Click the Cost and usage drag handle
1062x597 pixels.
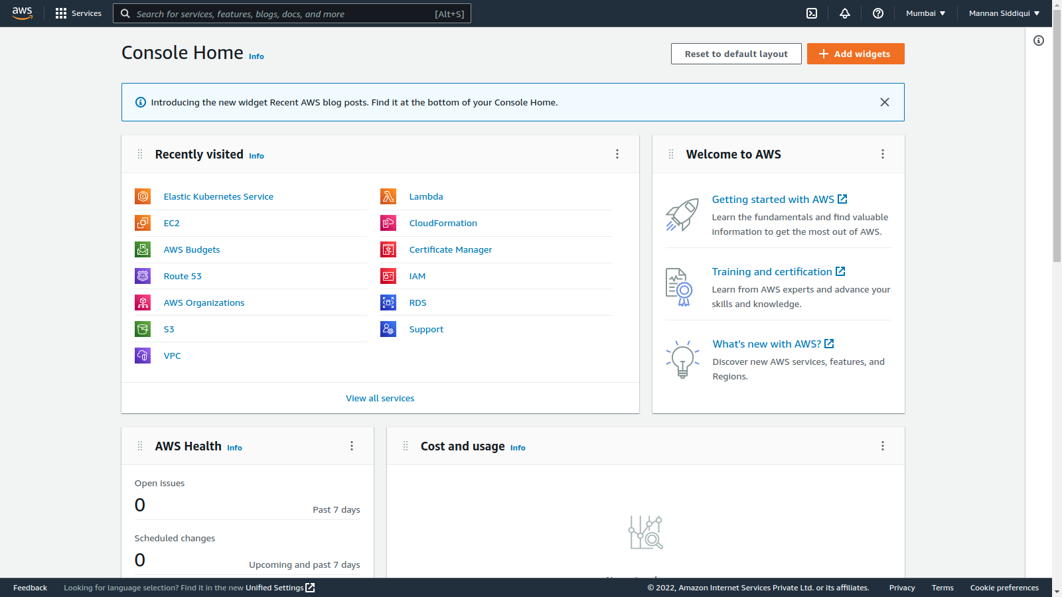(406, 446)
